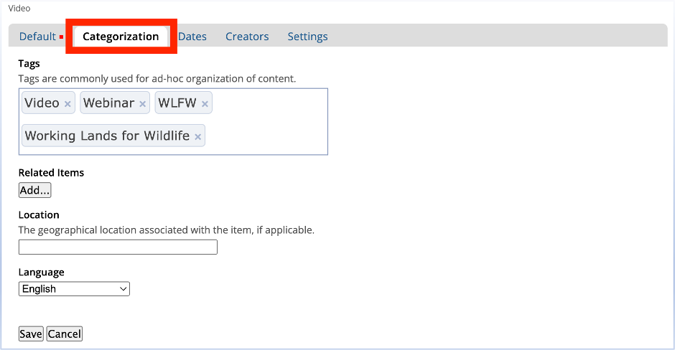Select the Categorization tab
675x350 pixels.
pyautogui.click(x=121, y=37)
